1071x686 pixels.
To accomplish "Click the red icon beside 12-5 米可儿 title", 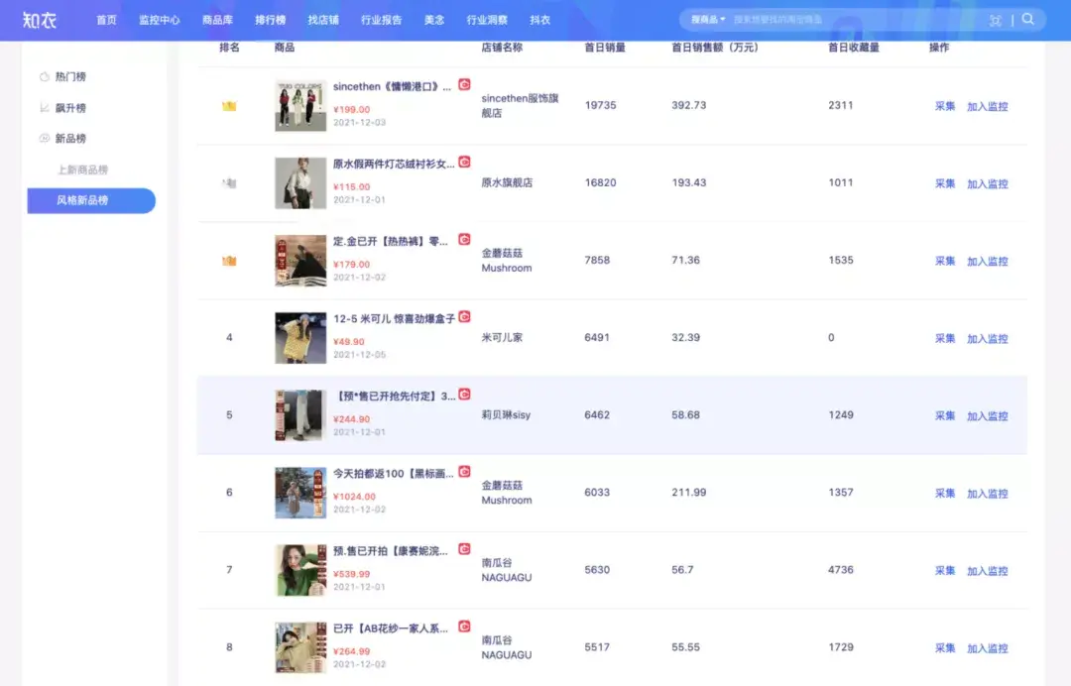I will (464, 316).
